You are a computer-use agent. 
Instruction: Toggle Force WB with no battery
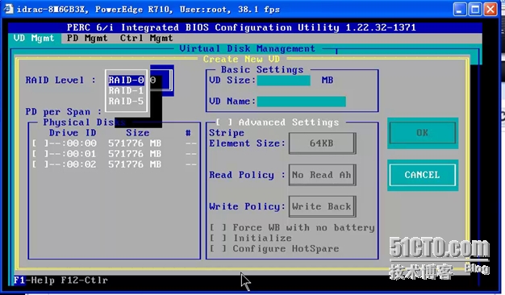218,228
